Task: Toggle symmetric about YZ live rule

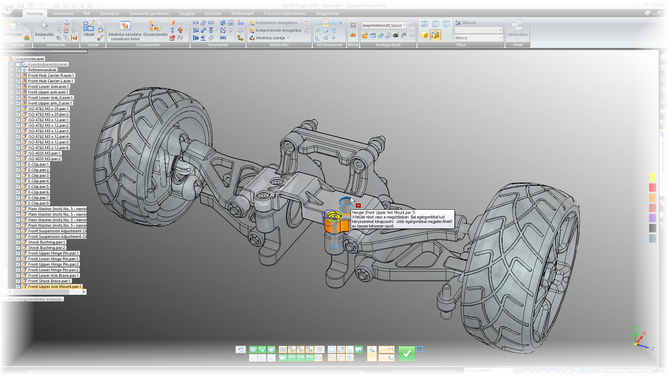Action: click(x=301, y=349)
